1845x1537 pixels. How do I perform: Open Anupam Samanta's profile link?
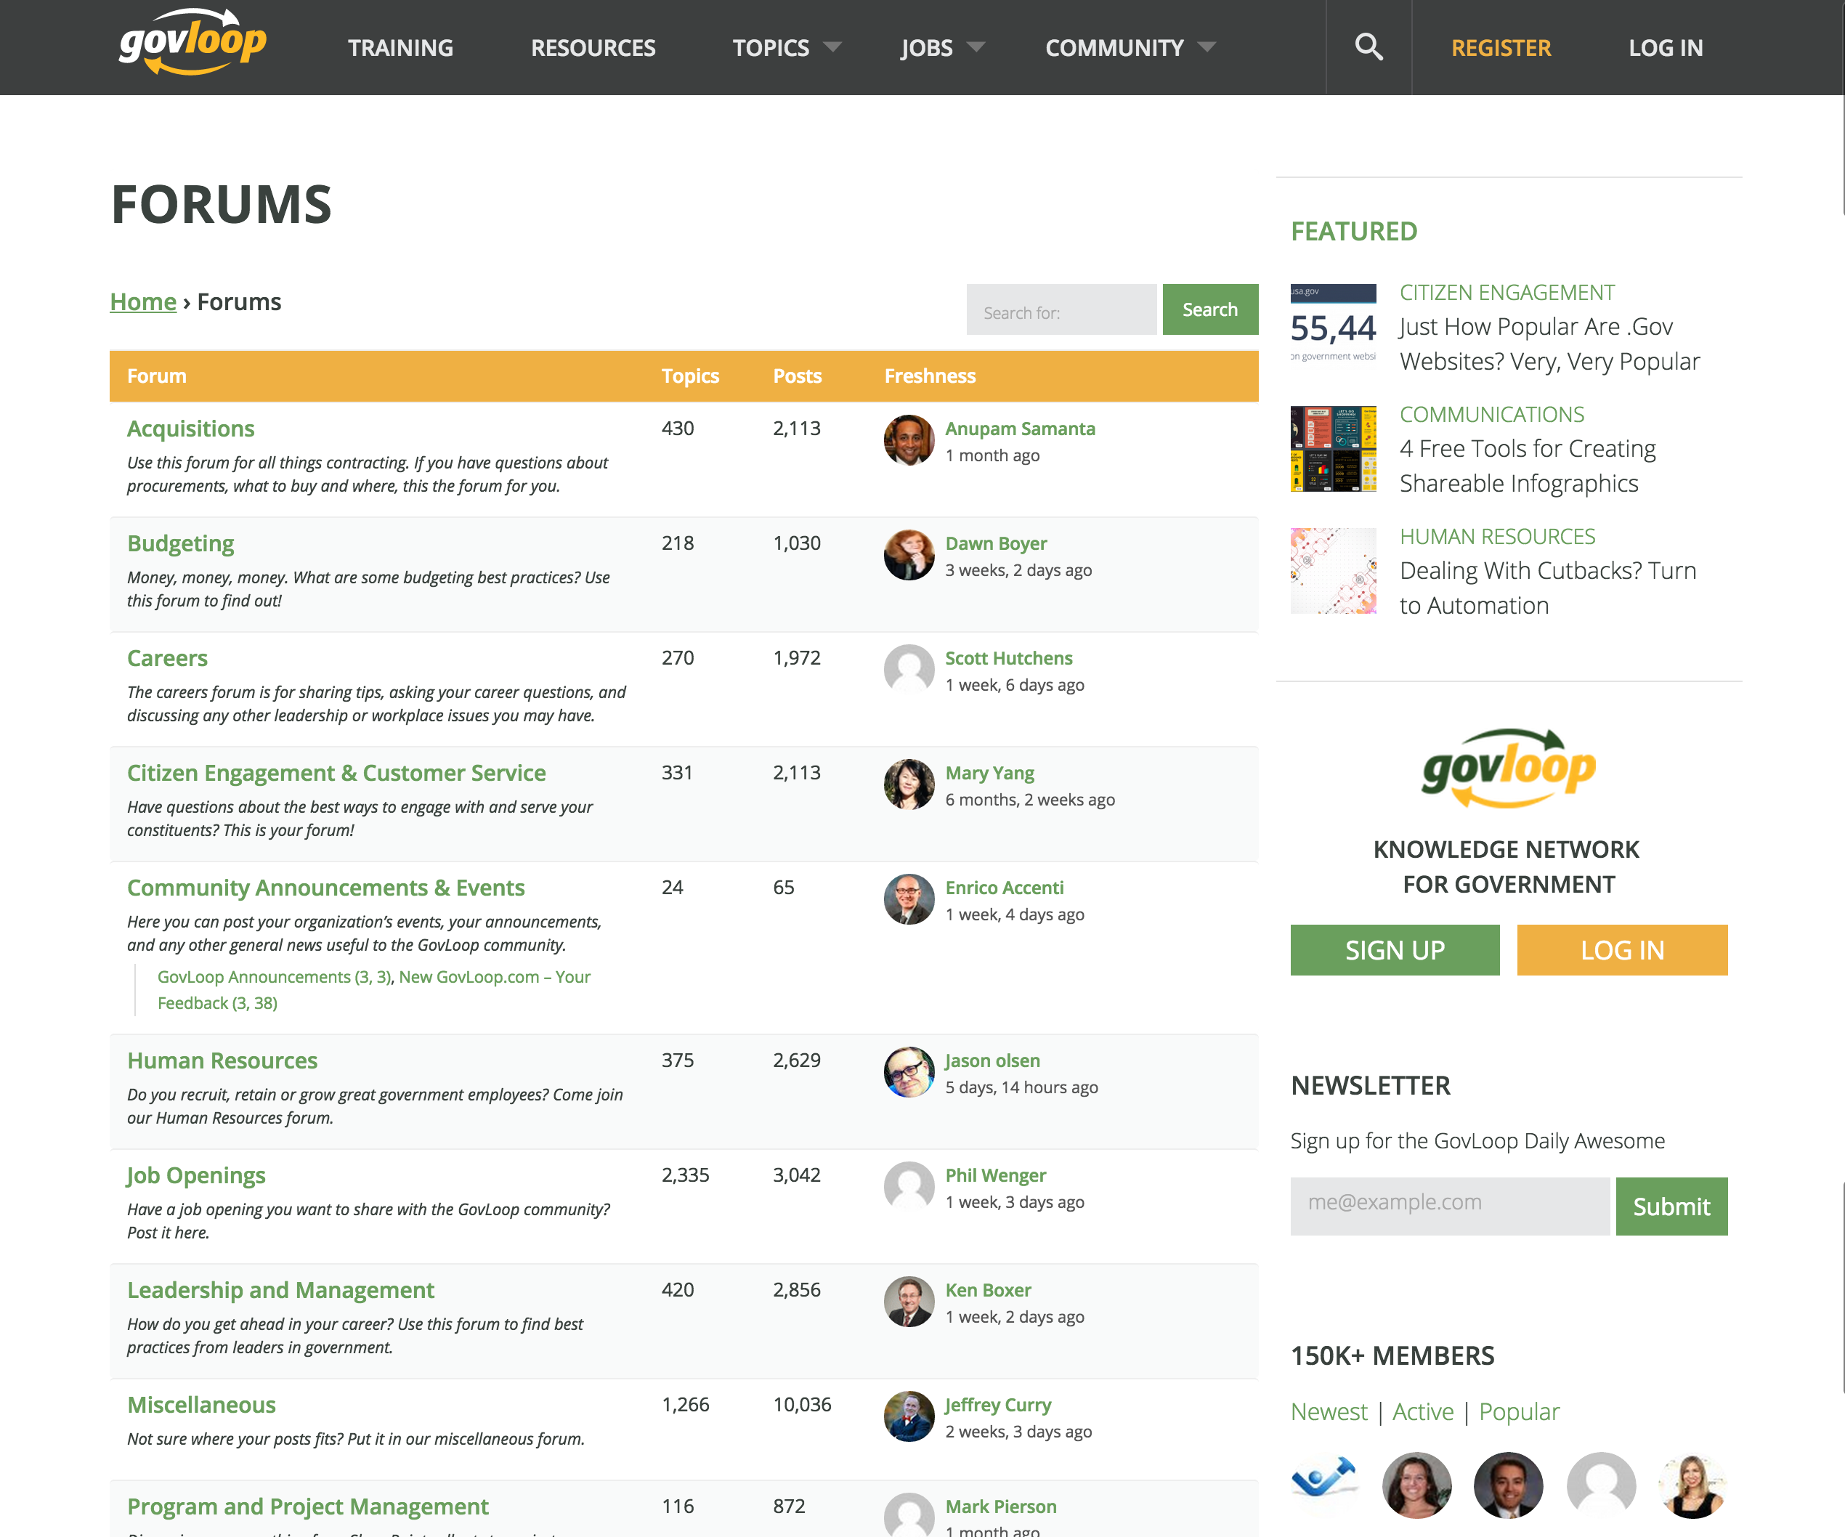(1020, 429)
